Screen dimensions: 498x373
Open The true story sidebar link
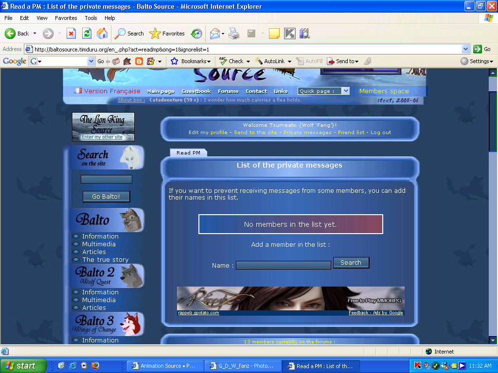click(106, 259)
